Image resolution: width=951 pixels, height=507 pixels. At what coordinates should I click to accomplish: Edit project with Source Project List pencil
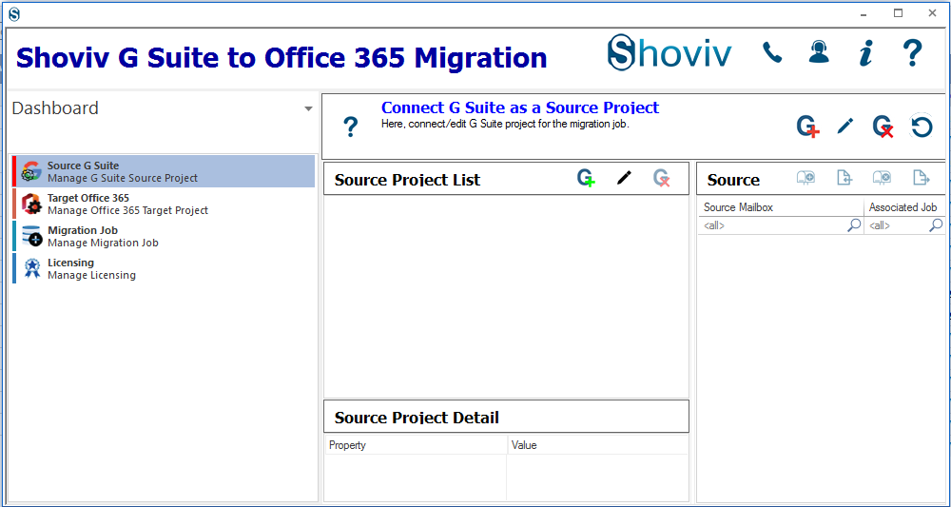(624, 178)
